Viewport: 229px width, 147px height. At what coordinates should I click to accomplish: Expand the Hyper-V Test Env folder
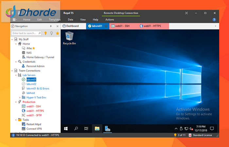pyautogui.click(x=20, y=97)
